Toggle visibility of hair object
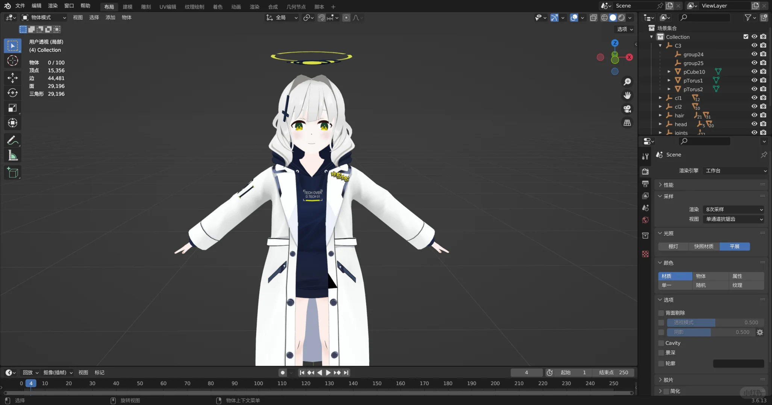This screenshot has height=405, width=772. coord(754,115)
